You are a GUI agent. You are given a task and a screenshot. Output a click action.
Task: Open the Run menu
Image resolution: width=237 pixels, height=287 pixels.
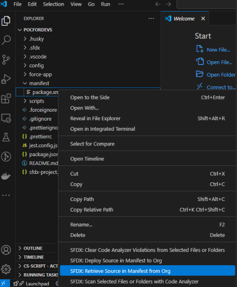[x=105, y=4]
